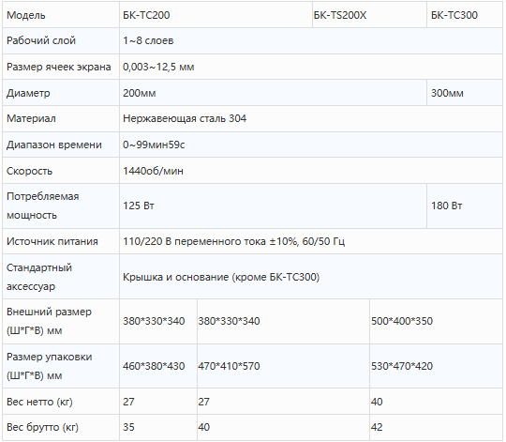Click the '0~99мин59с' time range cell
The image size is (506, 442).
(311, 145)
